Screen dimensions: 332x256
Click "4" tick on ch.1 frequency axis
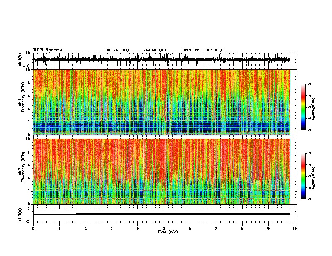click(x=29, y=109)
